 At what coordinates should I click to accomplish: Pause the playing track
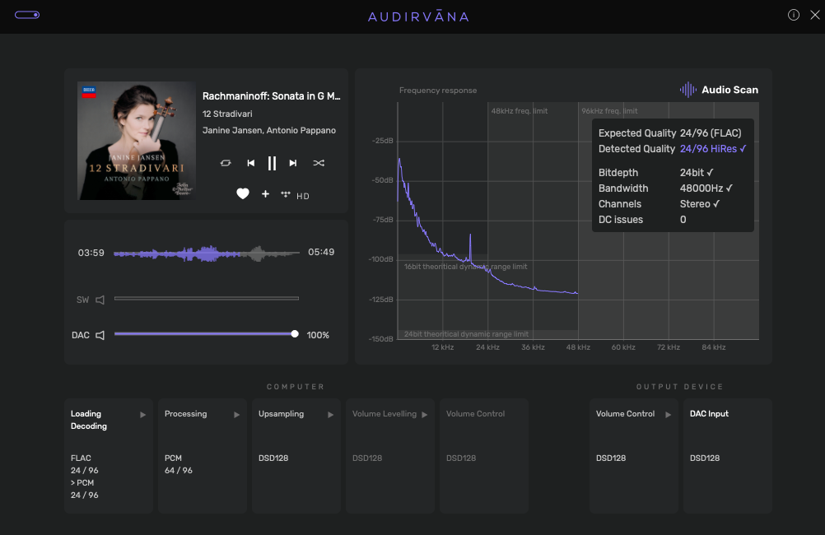pyautogui.click(x=272, y=163)
